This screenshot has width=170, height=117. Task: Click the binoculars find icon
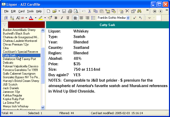[x=139, y=11]
